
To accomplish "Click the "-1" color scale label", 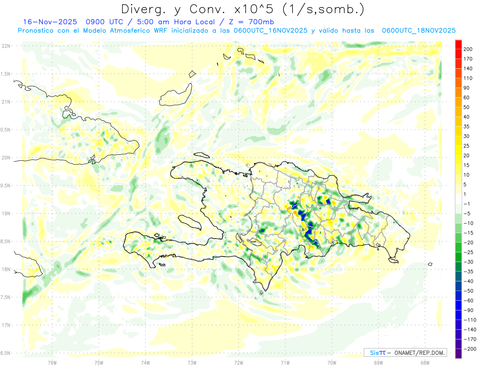I will pos(467,204).
